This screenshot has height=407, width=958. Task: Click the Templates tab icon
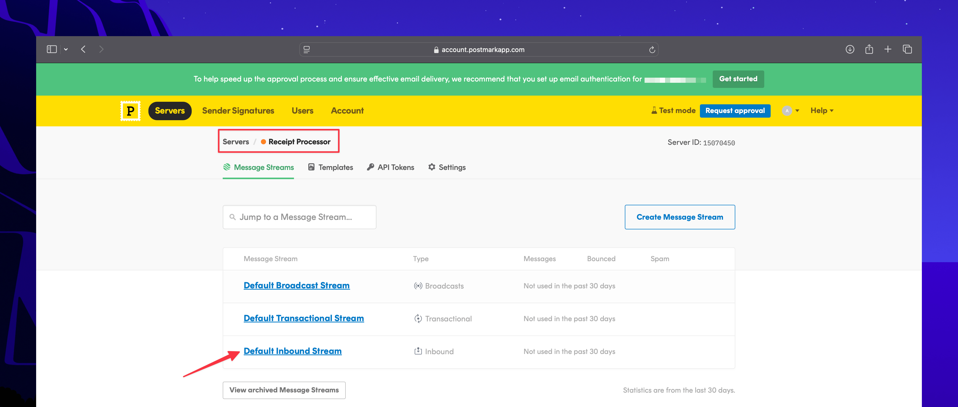(311, 167)
